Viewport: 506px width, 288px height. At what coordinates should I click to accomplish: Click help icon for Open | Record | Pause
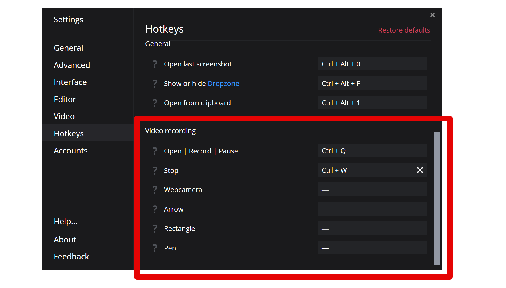pyautogui.click(x=155, y=151)
